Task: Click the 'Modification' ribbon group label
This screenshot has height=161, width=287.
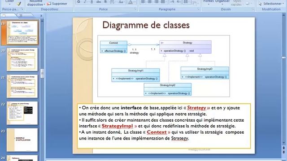Action: 271,9
